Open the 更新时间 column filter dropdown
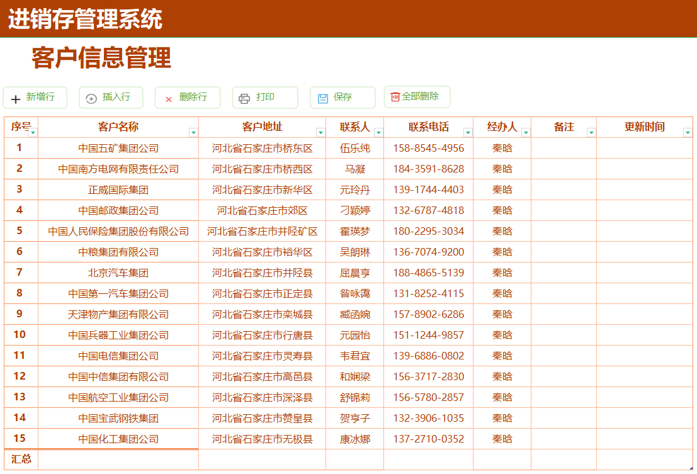This screenshot has height=474, width=697. [688, 133]
